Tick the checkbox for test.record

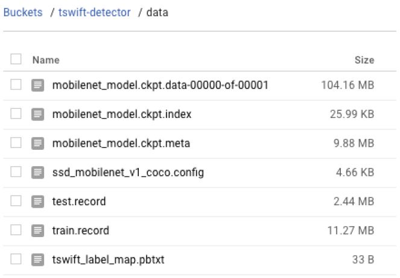[16, 202]
